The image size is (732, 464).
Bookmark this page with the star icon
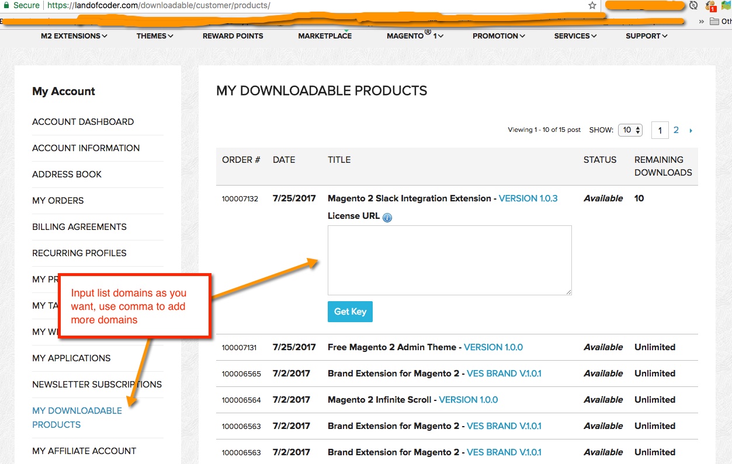click(x=592, y=5)
